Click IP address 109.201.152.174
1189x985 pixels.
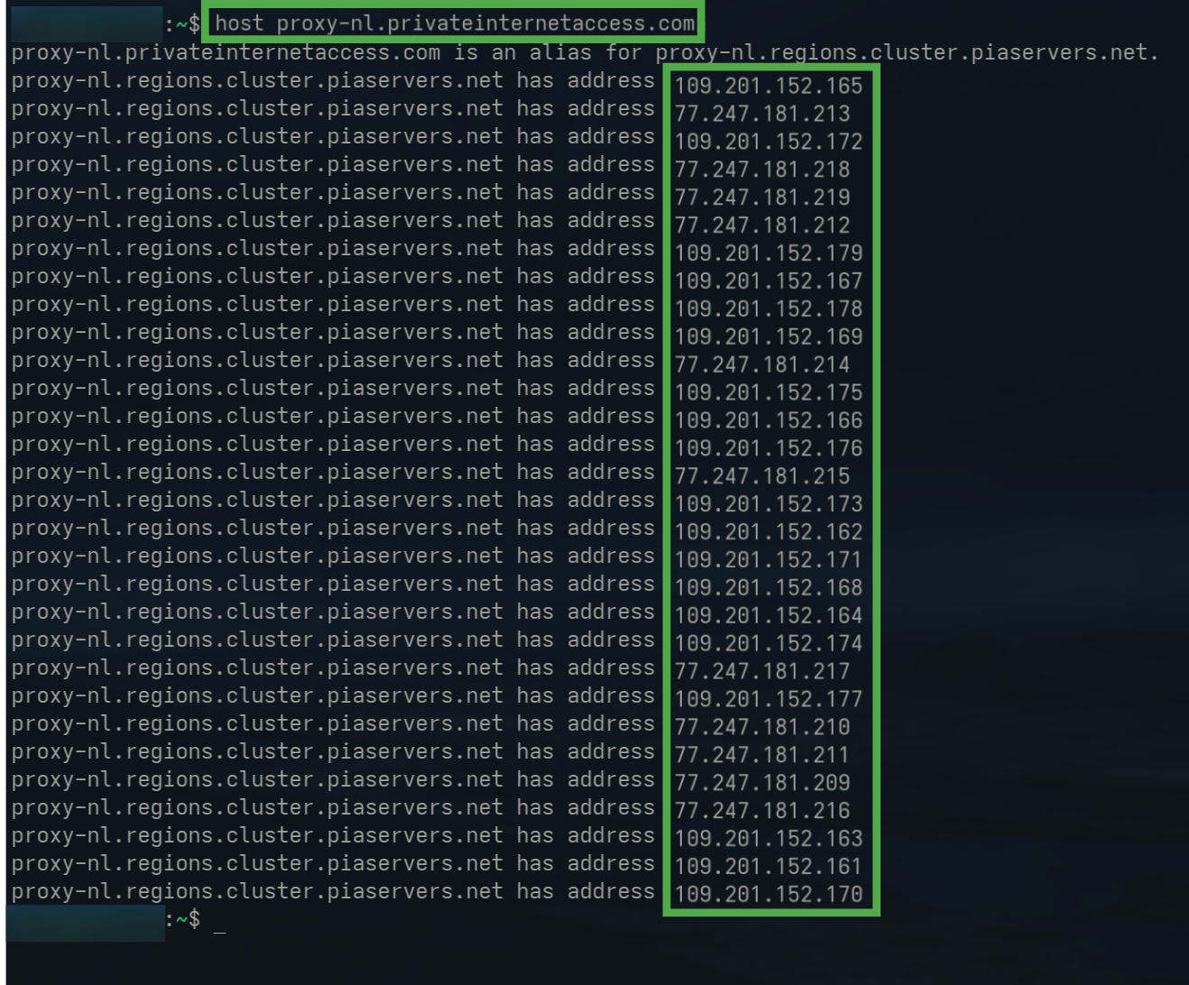point(769,645)
